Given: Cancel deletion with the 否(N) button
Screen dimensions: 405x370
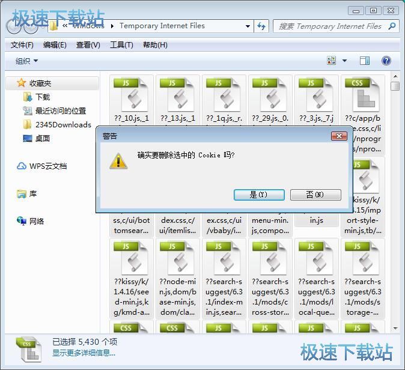Looking at the screenshot, I should coord(315,195).
